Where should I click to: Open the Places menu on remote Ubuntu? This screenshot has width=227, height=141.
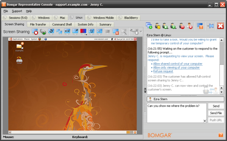[27, 39]
